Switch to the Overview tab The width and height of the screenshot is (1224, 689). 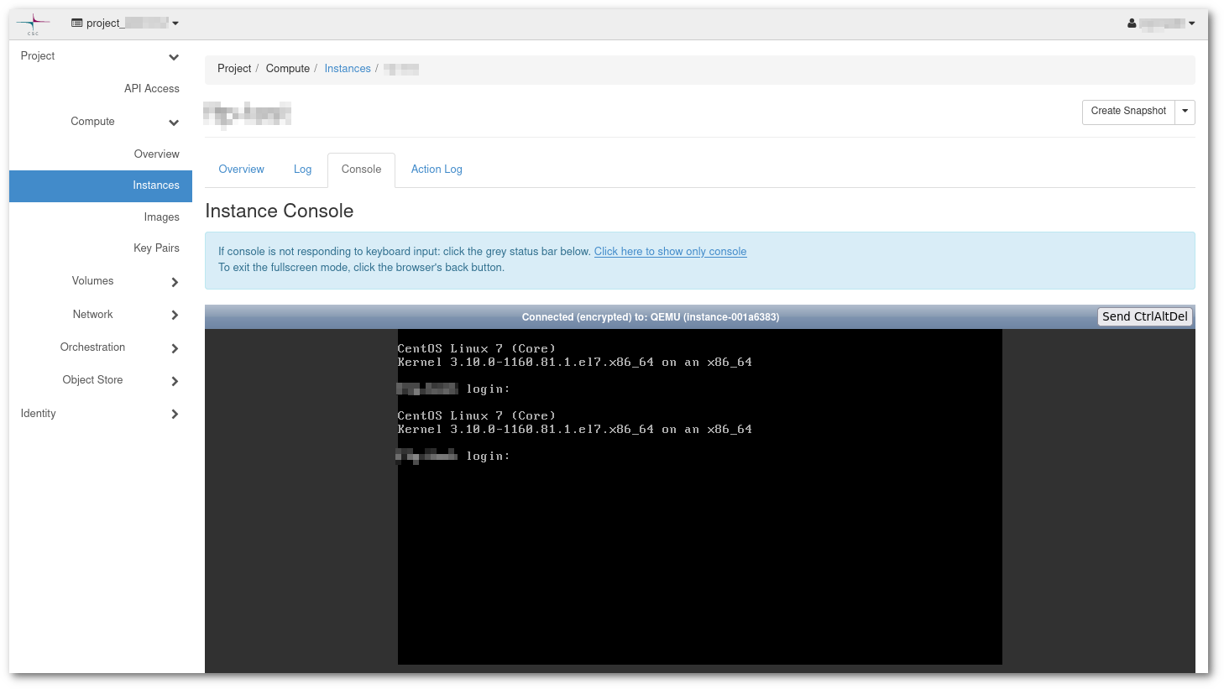point(241,170)
